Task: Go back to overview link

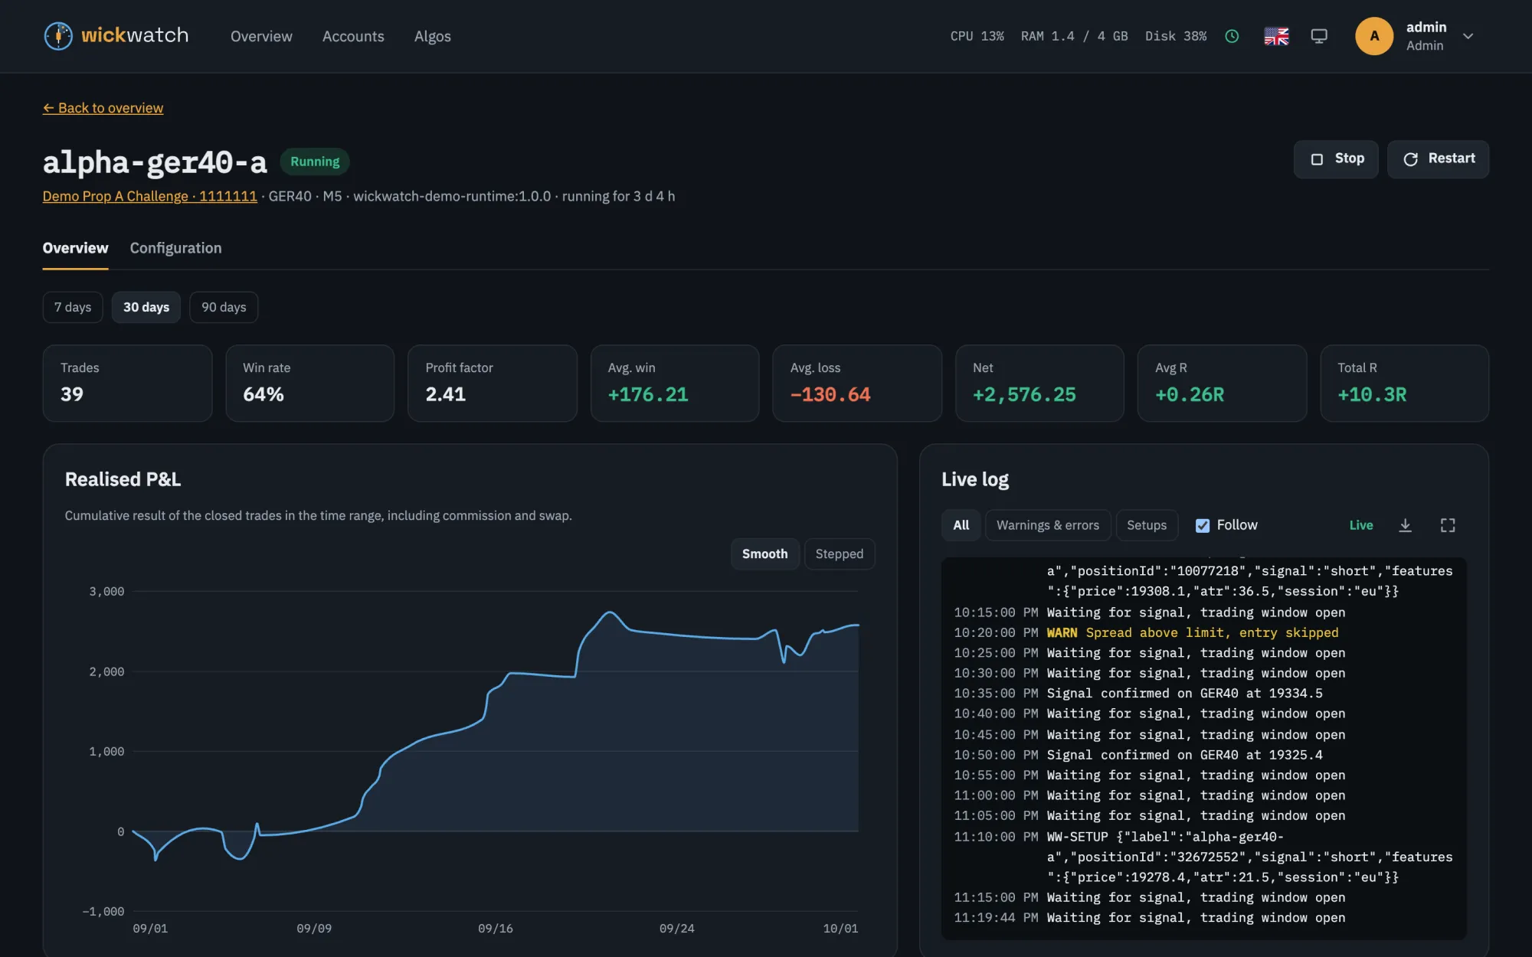Action: [x=103, y=108]
